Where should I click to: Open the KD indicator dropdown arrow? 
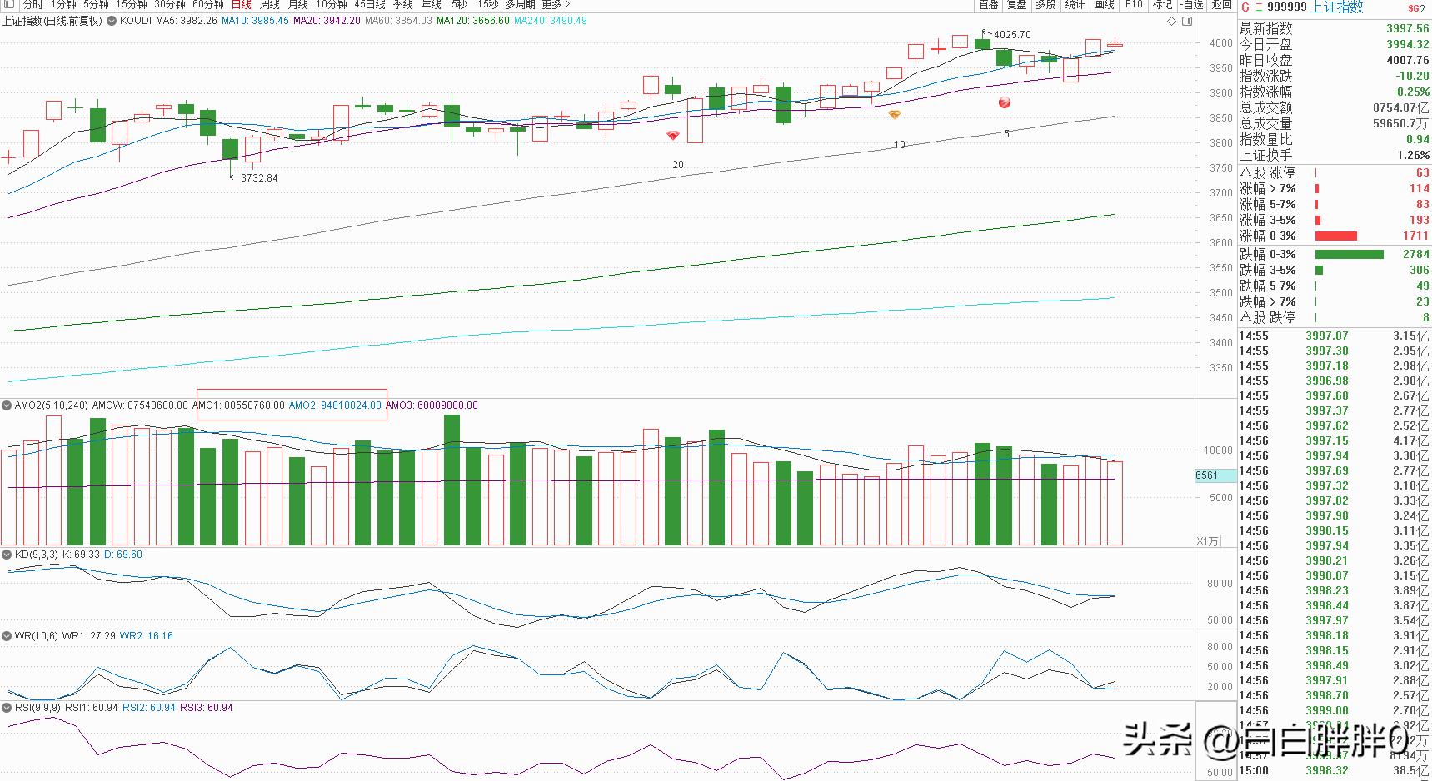tap(7, 554)
